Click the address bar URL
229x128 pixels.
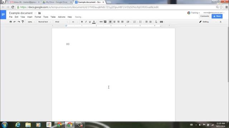click(x=89, y=7)
